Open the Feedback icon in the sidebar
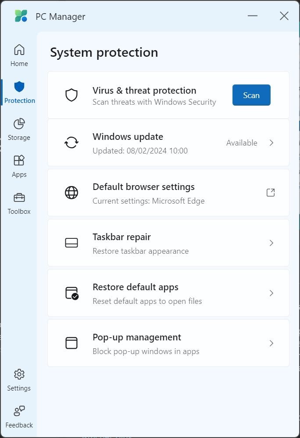This screenshot has width=300, height=438. 19,411
